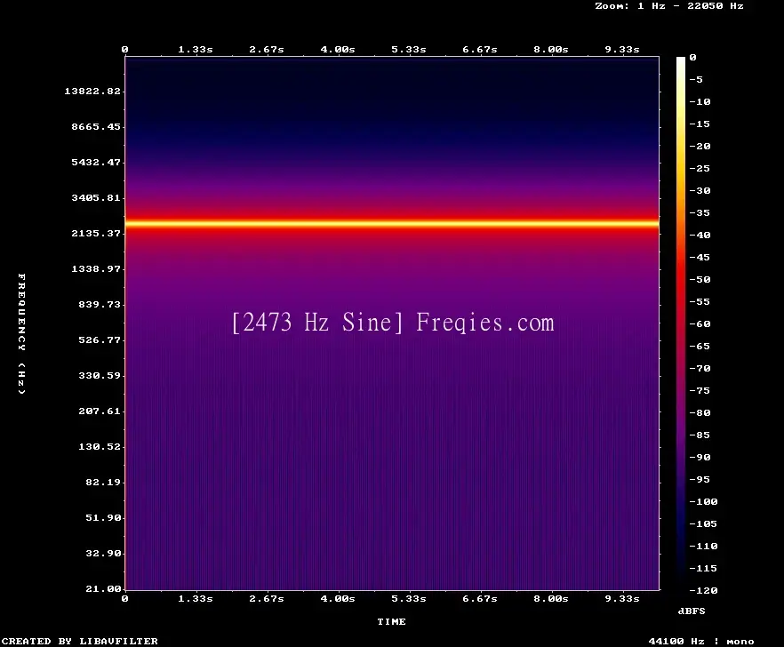Click 8.00s on the bottom time axis
The height and width of the screenshot is (647, 784).
pos(551,598)
